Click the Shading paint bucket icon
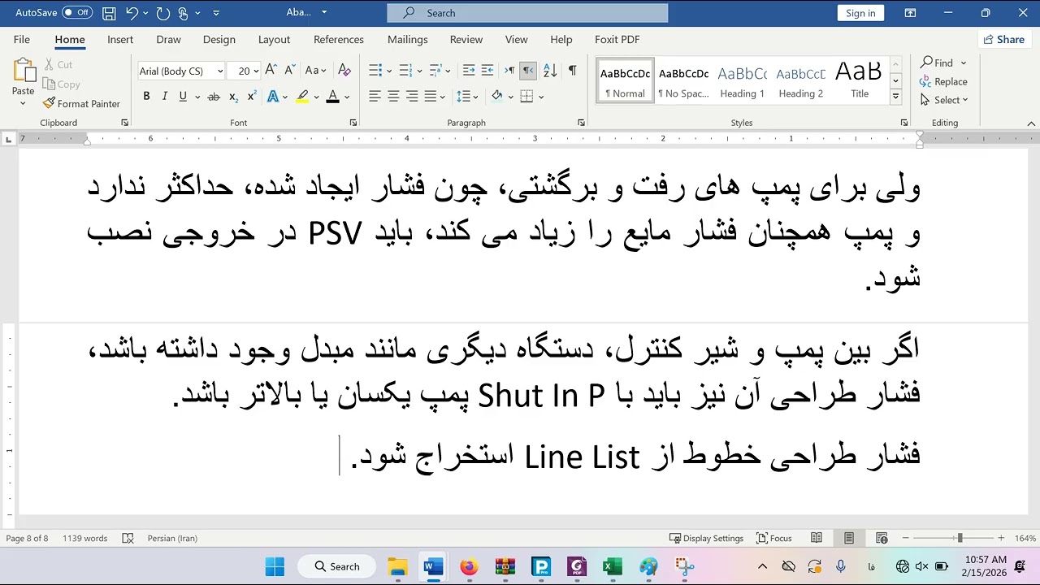The image size is (1040, 585). [x=496, y=97]
